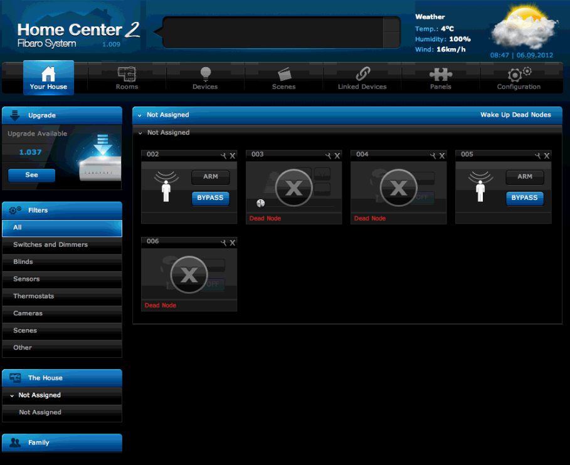Click the Home Center device upgrade image
Screen dimensions: 570x465
(x=100, y=157)
